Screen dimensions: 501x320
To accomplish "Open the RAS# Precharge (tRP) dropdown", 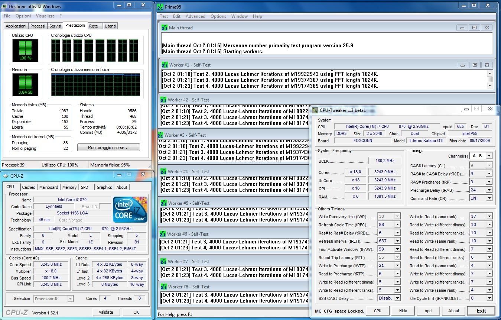I will pyautogui.click(x=489, y=182).
